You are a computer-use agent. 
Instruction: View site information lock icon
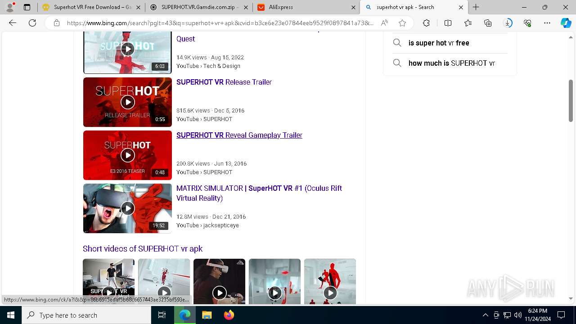pos(56,23)
